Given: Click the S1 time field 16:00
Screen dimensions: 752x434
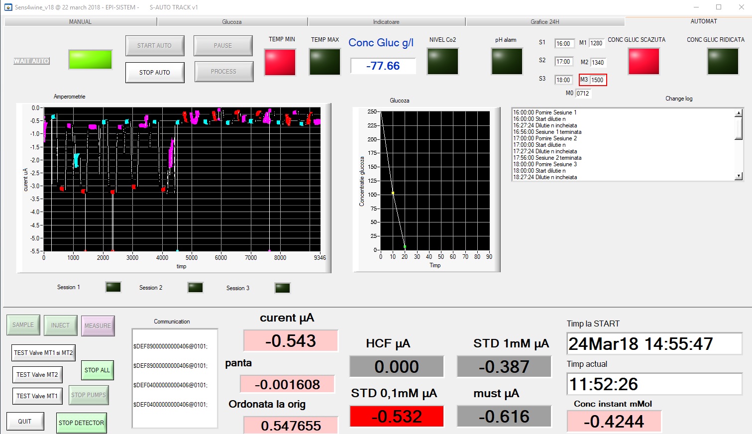Looking at the screenshot, I should pyautogui.click(x=564, y=44).
